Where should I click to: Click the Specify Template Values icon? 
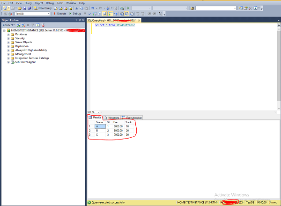click(x=160, y=14)
